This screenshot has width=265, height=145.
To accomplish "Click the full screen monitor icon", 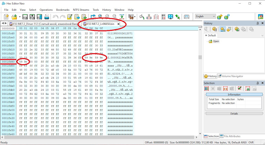I will 171,17.
